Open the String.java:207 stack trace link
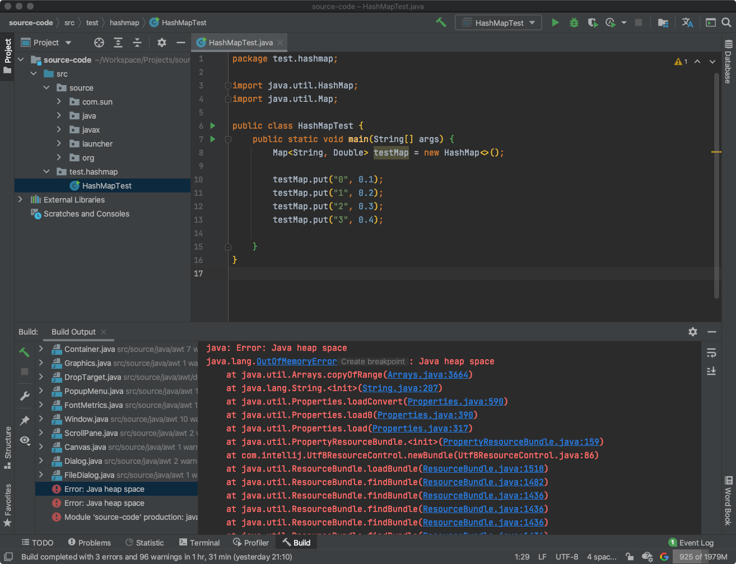The image size is (736, 564). (400, 388)
